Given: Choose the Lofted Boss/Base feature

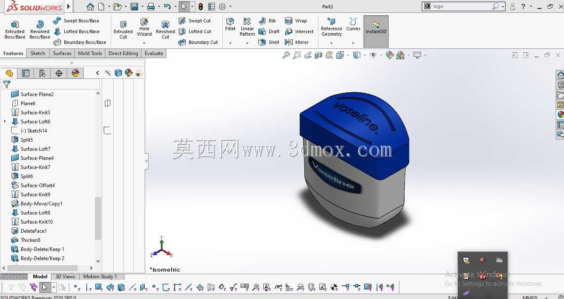Looking at the screenshot, I should [76, 31].
